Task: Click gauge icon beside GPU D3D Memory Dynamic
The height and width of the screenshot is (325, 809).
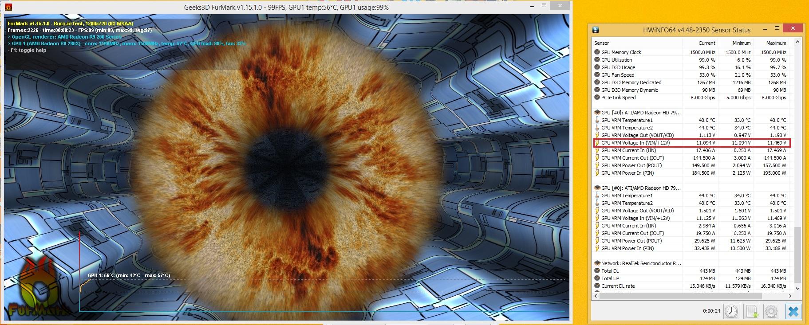Action: click(x=597, y=90)
